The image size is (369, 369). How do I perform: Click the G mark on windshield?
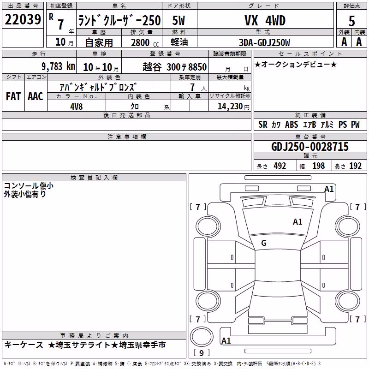pyautogui.click(x=264, y=243)
